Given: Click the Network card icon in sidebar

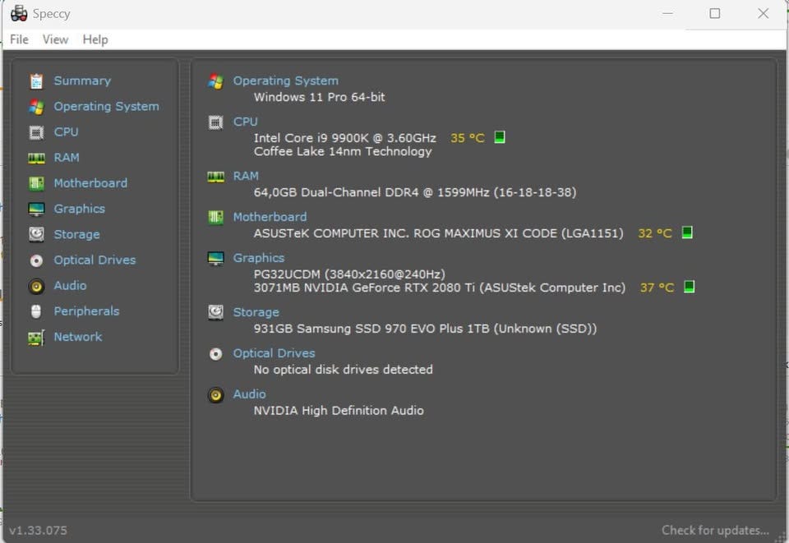Looking at the screenshot, I should click(x=36, y=338).
